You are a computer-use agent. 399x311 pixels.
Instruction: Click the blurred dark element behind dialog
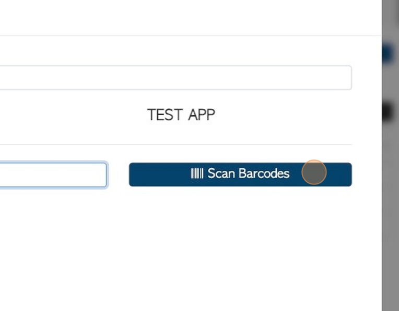click(x=389, y=111)
